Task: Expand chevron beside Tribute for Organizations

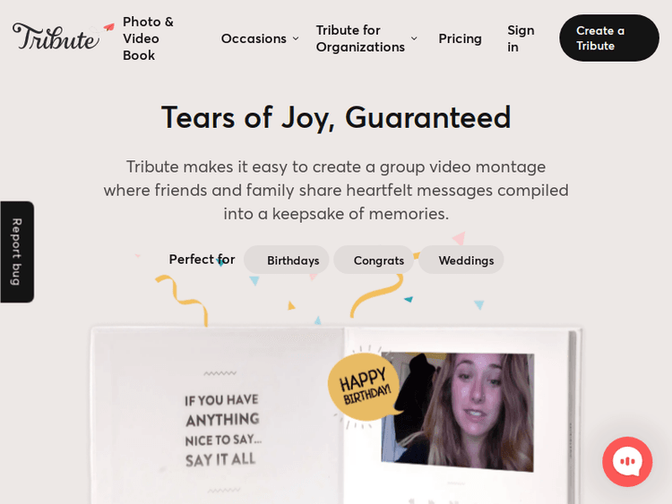Action: pos(414,38)
